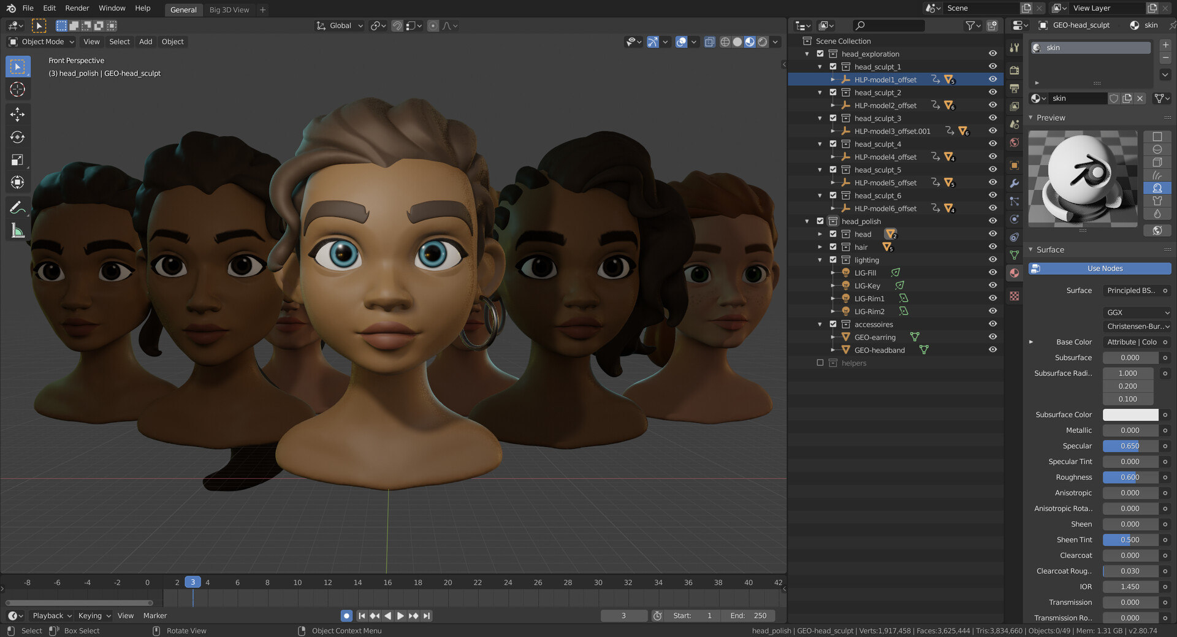Open the Global transform orientation dropdown

[340, 26]
